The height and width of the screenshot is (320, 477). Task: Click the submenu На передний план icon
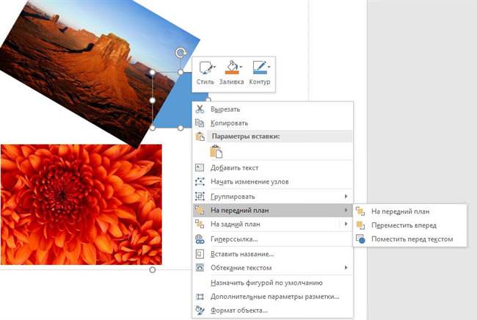(x=360, y=211)
